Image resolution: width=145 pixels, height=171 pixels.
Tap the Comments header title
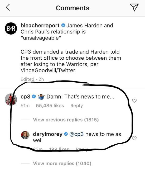point(72,8)
